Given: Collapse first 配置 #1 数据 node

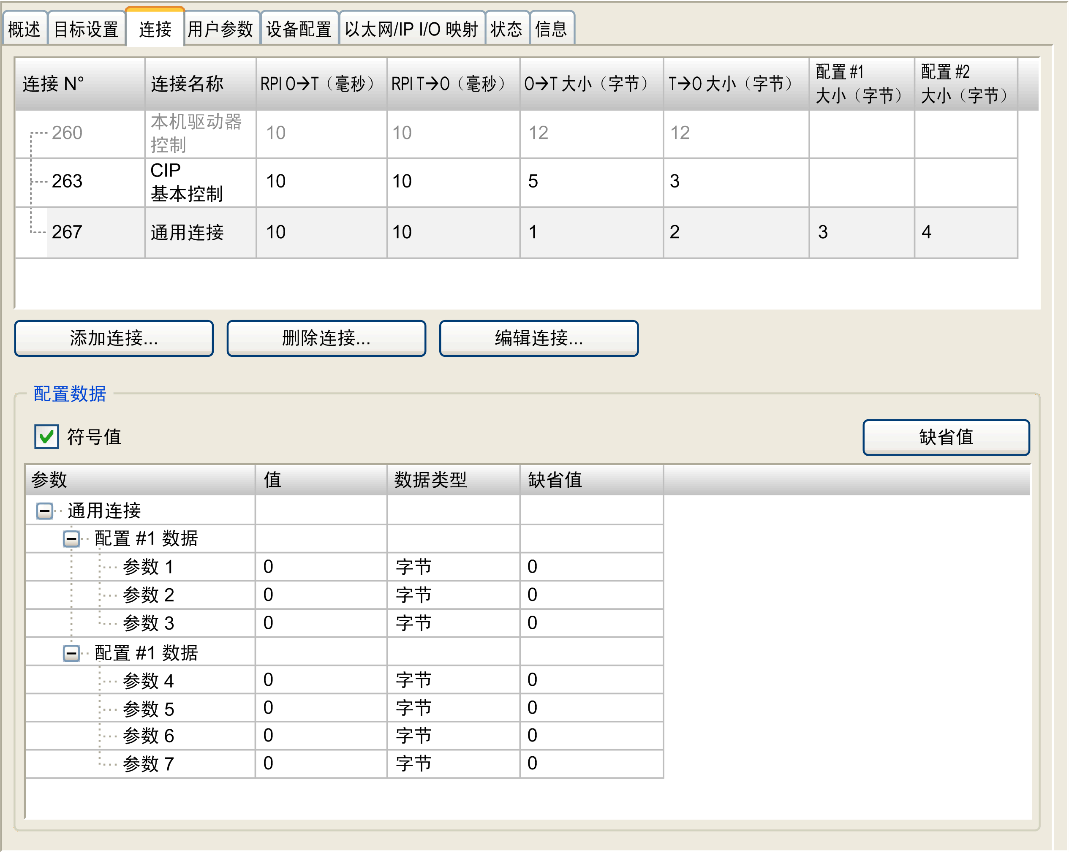Looking at the screenshot, I should pos(71,538).
